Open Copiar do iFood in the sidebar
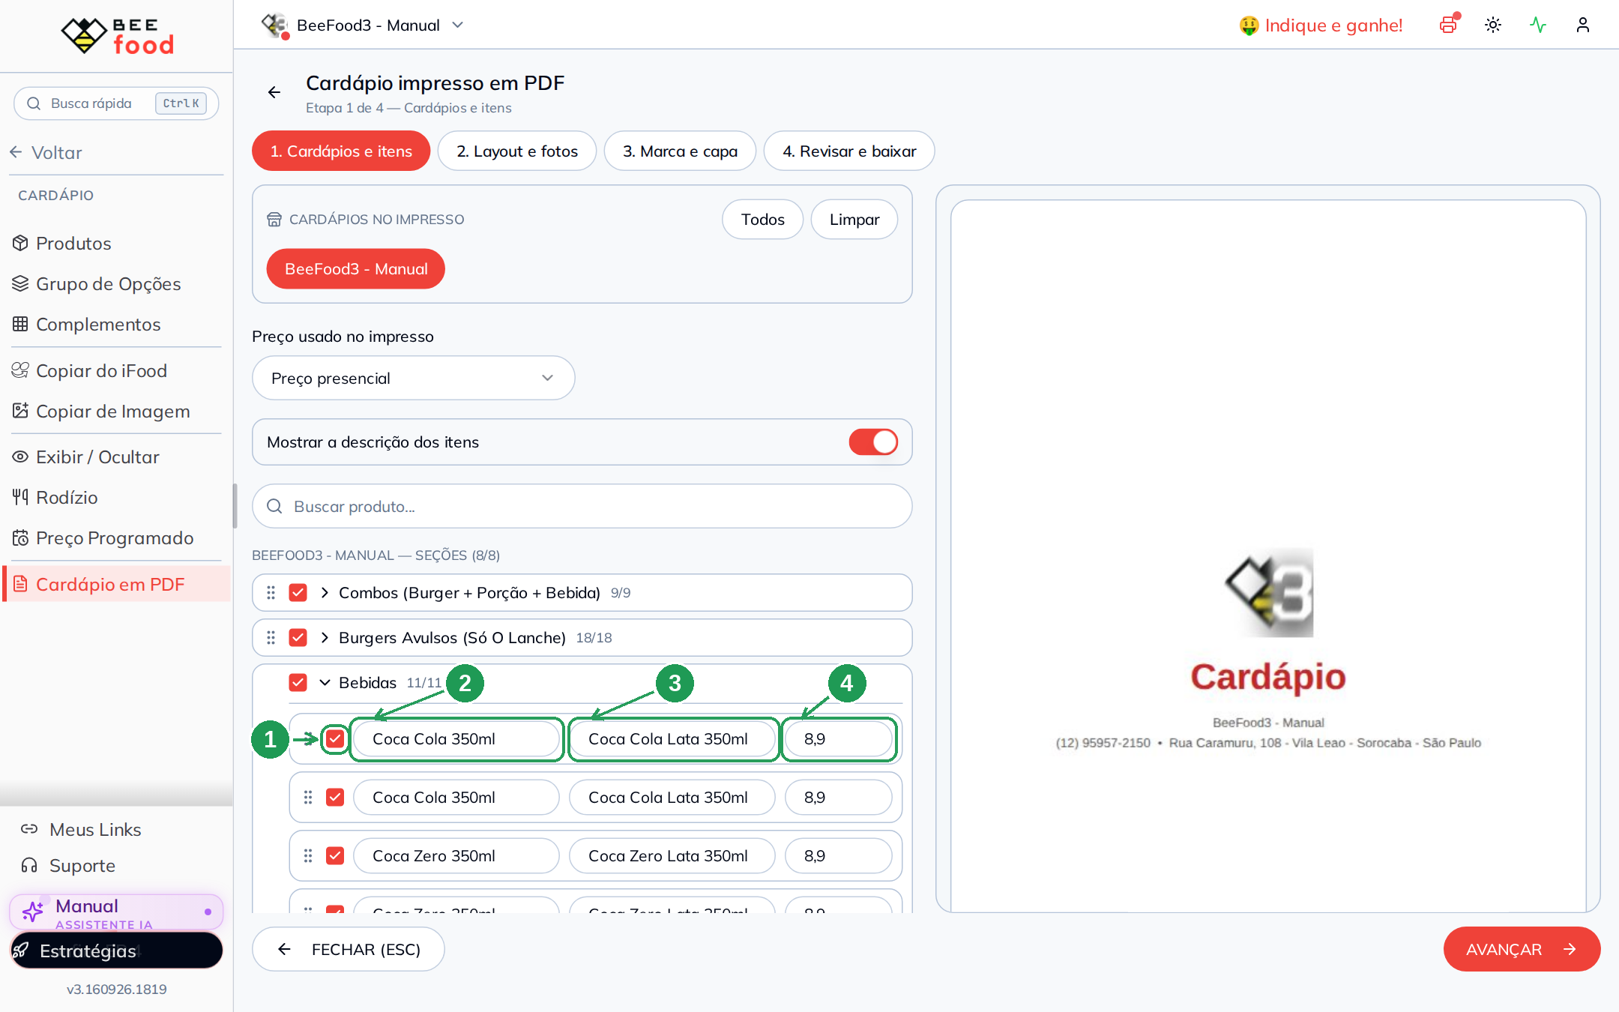This screenshot has width=1619, height=1012. (x=101, y=370)
